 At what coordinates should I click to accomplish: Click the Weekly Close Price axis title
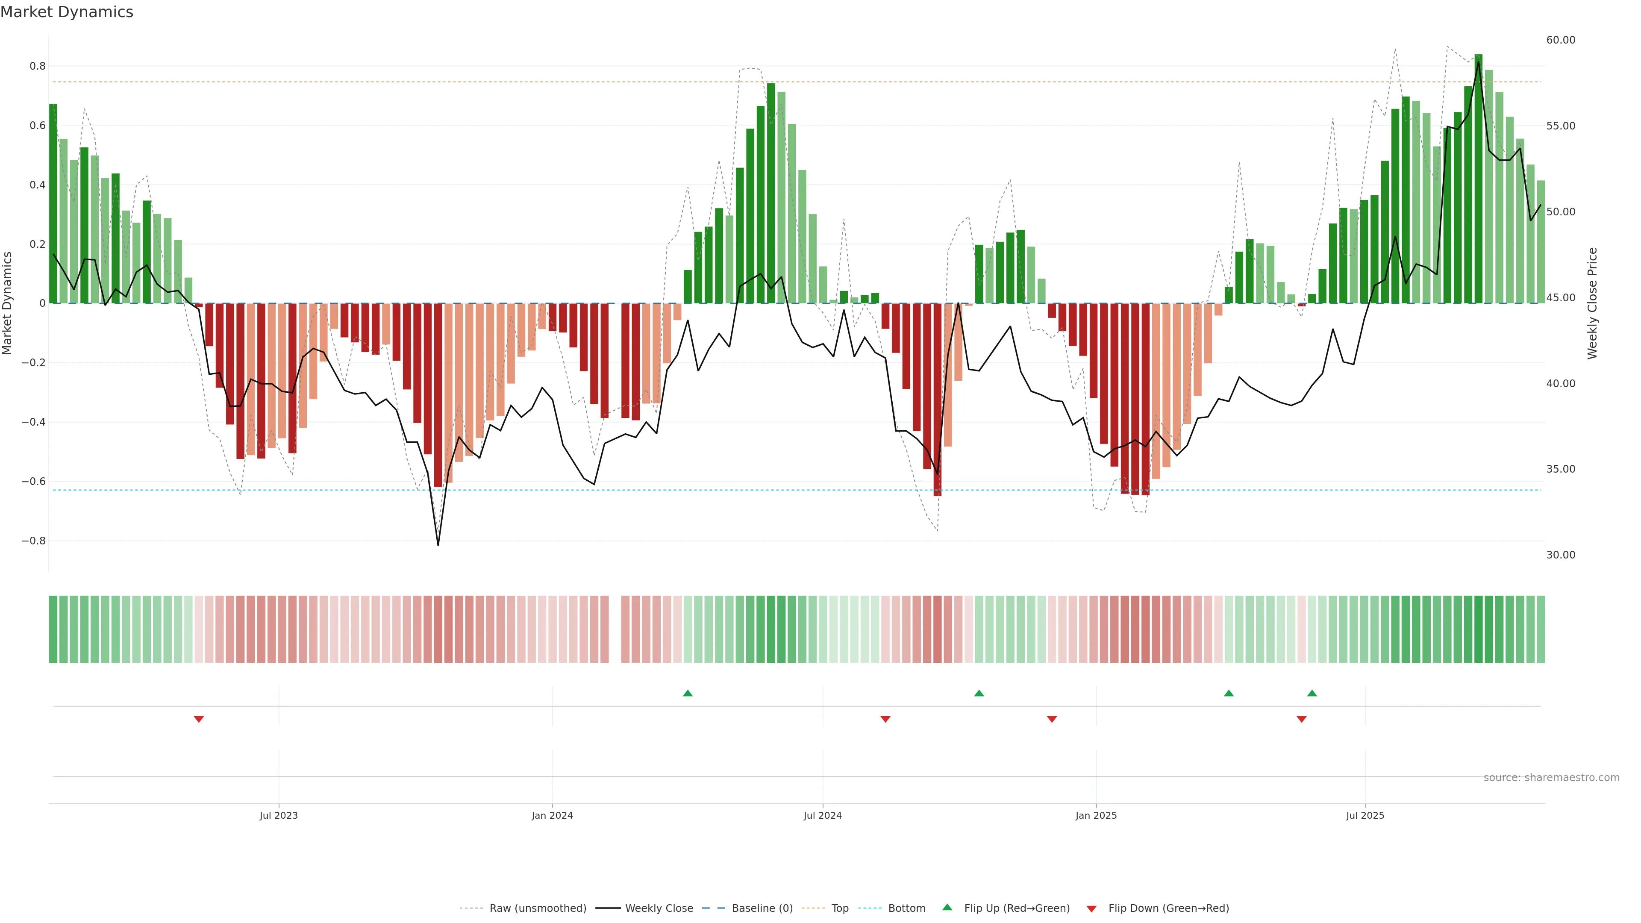(x=1593, y=303)
